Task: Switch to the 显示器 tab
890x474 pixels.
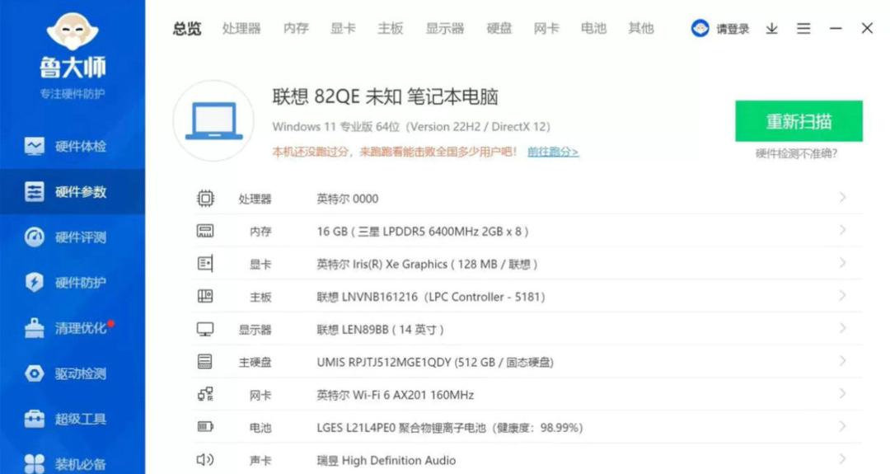Action: (445, 28)
